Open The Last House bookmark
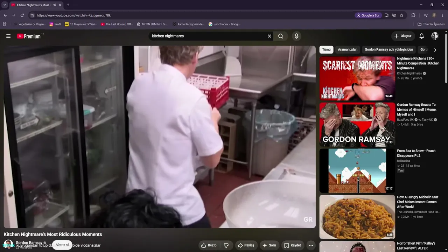This screenshot has width=448, height=252. (x=117, y=24)
